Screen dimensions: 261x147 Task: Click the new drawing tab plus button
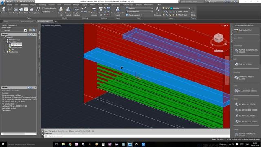pos(56,22)
